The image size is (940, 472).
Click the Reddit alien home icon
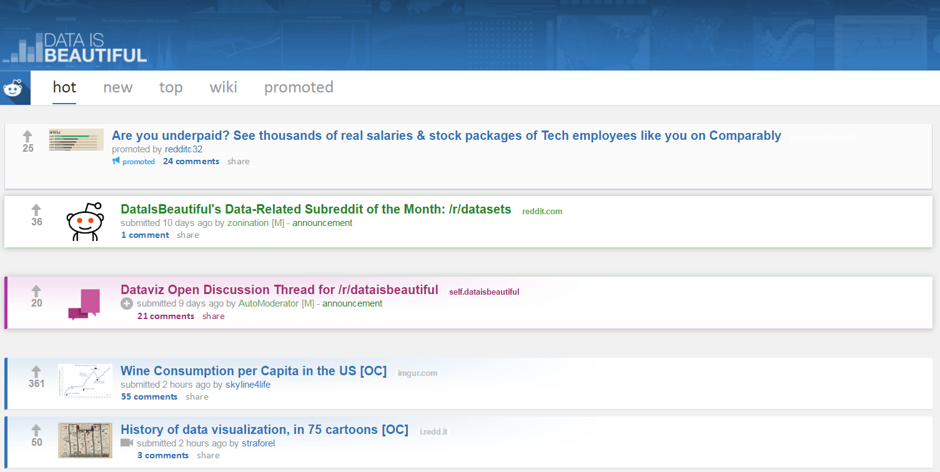pyautogui.click(x=14, y=88)
